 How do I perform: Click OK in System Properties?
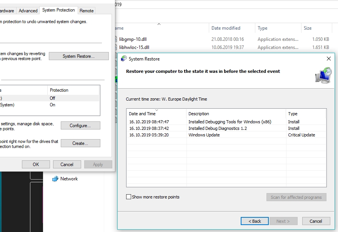(36, 165)
